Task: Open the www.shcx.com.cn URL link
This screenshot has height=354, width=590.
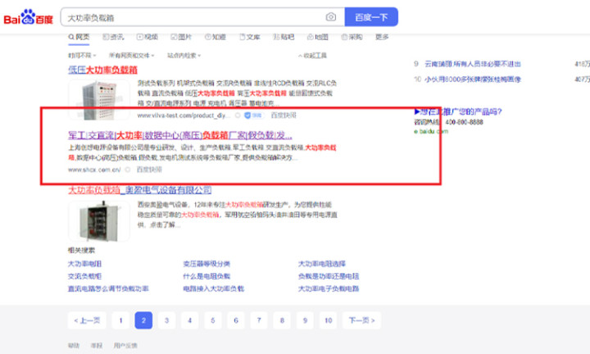Action: (94, 170)
